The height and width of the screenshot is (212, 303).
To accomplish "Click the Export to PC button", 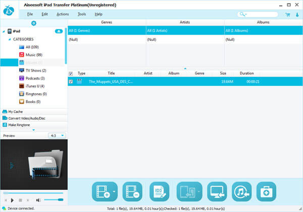I will coord(217,191).
